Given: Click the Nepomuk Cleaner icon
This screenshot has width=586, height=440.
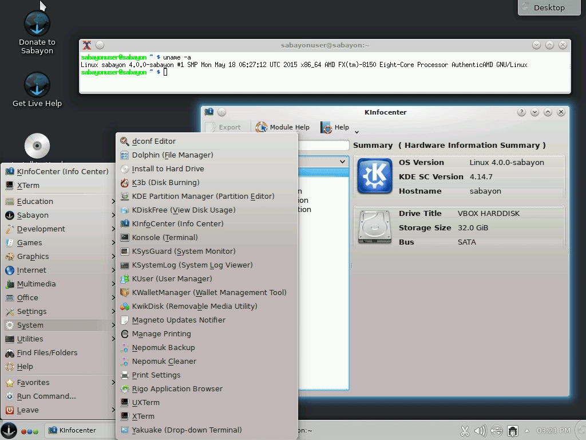Looking at the screenshot, I should [x=124, y=362].
